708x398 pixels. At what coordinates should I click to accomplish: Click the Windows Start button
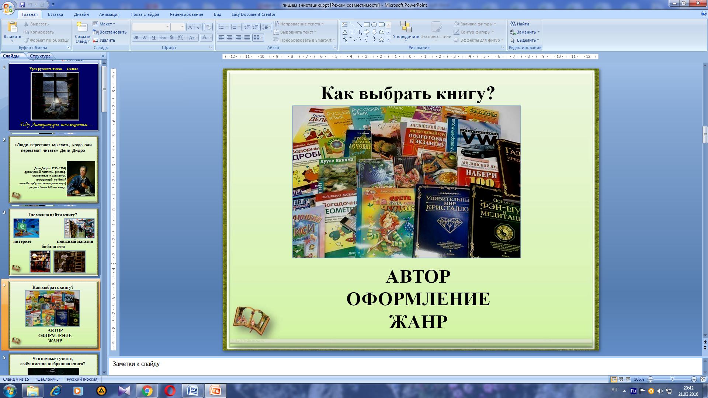click(10, 391)
